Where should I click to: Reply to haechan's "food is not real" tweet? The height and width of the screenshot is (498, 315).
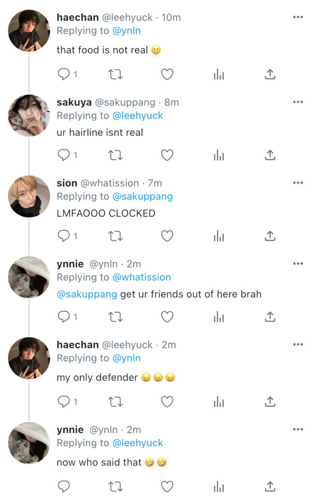64,74
